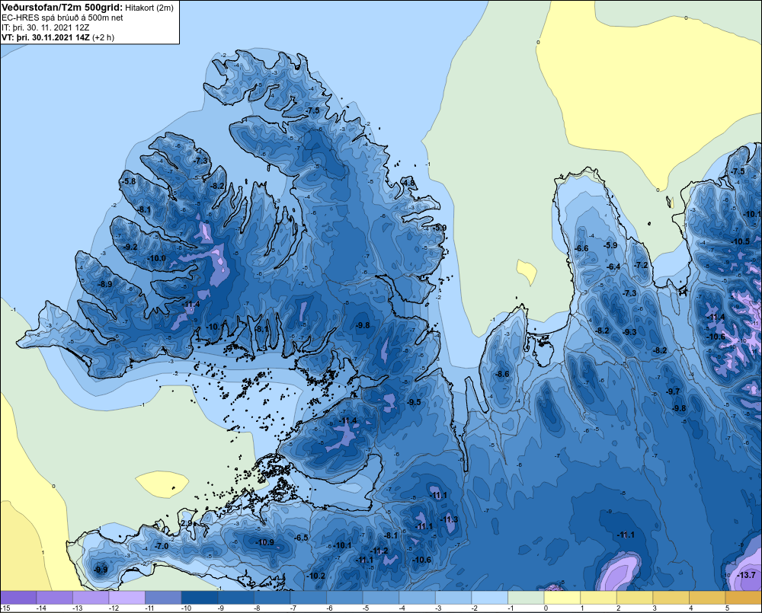The image size is (762, 613).
Task: Select the 'EC-HRES spá brúuð á 500m net' line
Action: tap(62, 18)
